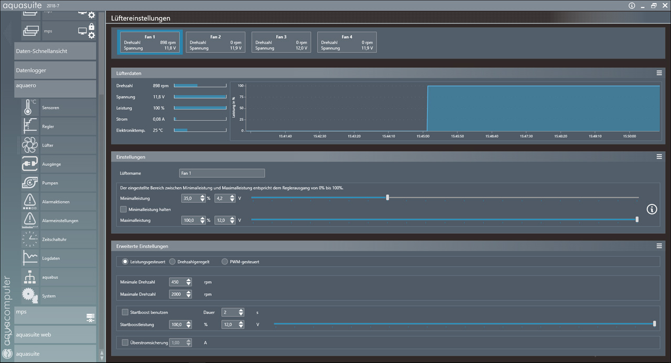The image size is (671, 363).
Task: Open the Ausgänge plug icon
Action: click(x=29, y=164)
